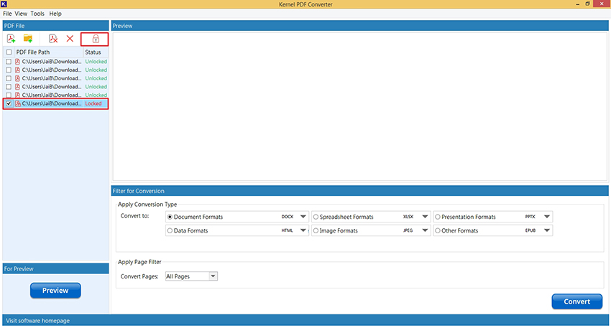Click the padlock unlock PDF icon
Image resolution: width=611 pixels, height=328 pixels.
96,39
